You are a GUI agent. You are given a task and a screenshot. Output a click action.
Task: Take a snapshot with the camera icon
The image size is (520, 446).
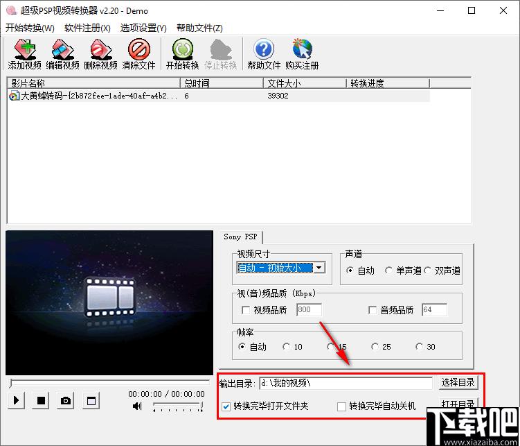[x=66, y=400]
